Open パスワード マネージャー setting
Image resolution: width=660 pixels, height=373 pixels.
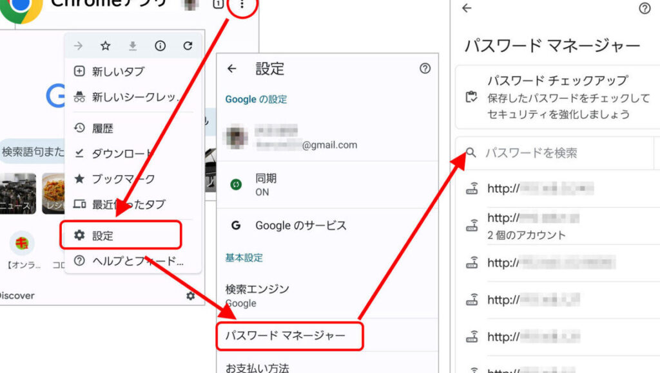[289, 336]
